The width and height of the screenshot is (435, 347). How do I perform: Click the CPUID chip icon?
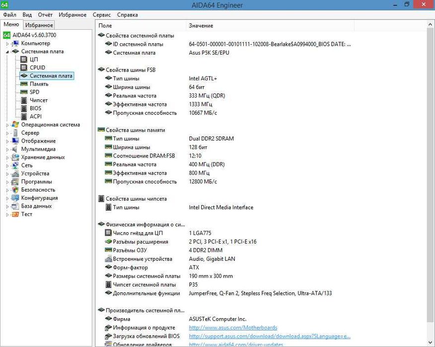tap(24, 68)
